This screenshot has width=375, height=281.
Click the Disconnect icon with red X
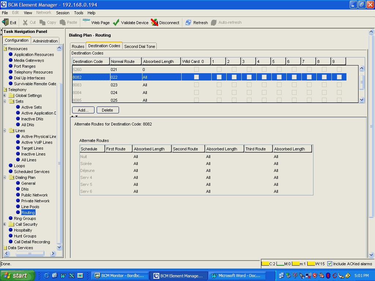[x=155, y=22]
